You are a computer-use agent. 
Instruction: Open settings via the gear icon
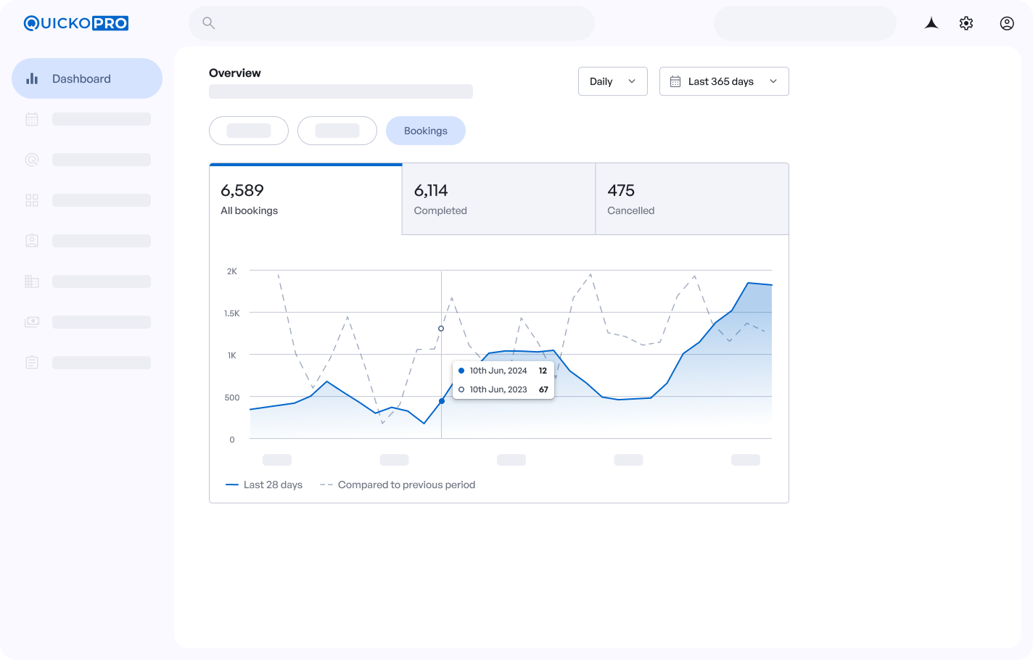(x=966, y=23)
